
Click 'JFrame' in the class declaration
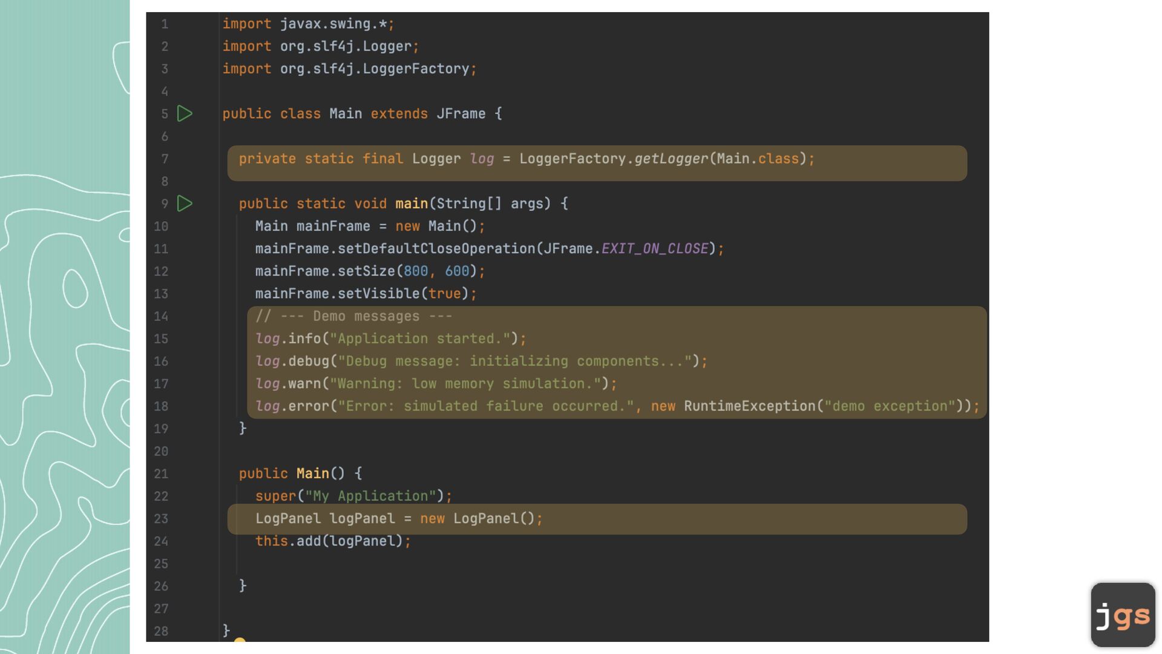tap(461, 114)
